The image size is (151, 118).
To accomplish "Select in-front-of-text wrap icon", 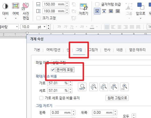I will 118,11.
